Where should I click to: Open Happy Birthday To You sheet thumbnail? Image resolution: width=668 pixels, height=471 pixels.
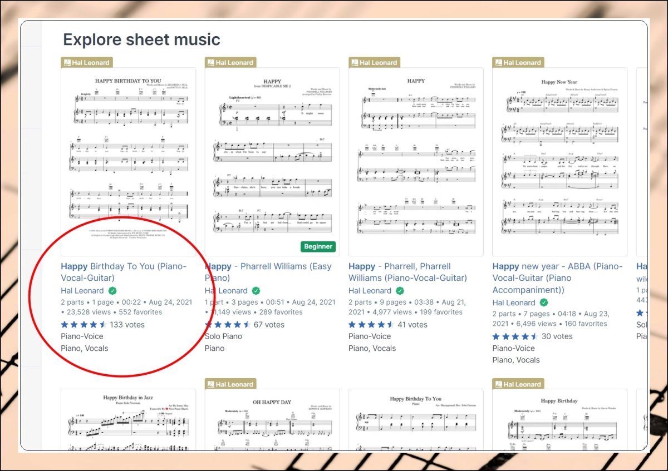(x=128, y=162)
